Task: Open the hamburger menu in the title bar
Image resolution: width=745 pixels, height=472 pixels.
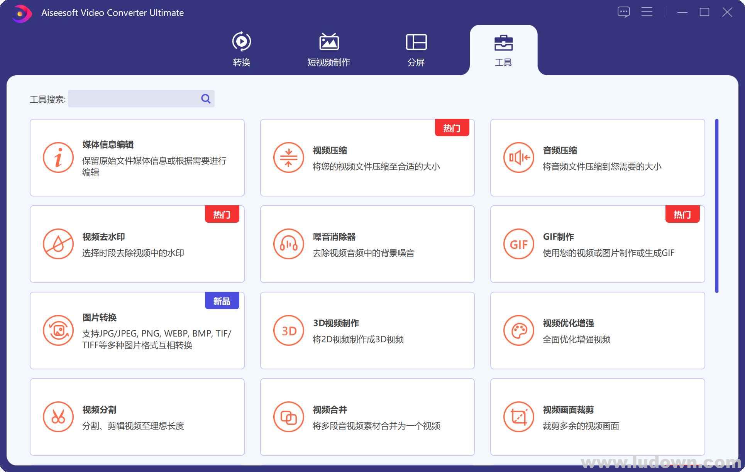Action: [x=647, y=12]
